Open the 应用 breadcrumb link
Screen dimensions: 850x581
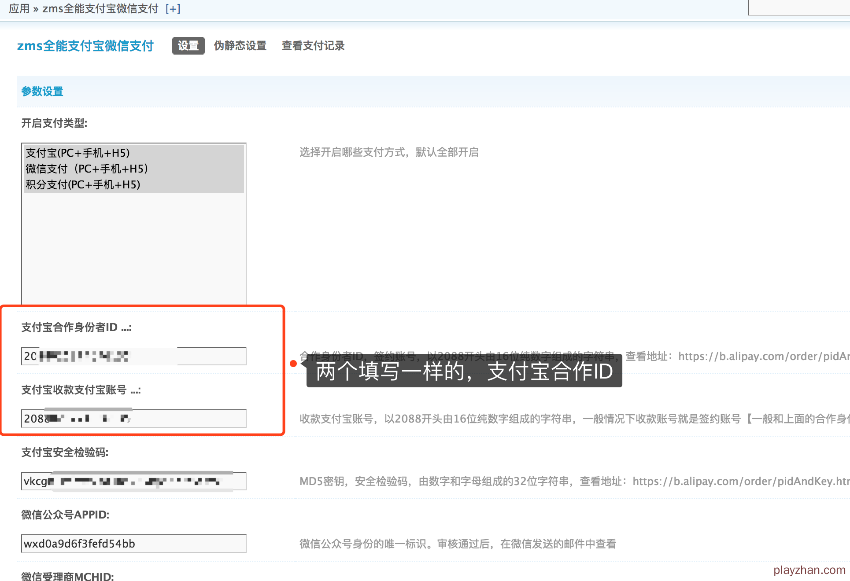point(19,9)
